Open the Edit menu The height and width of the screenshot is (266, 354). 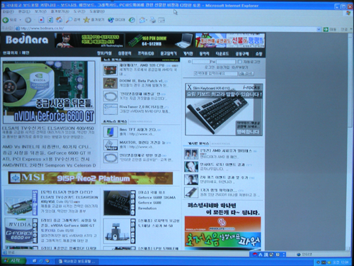click(x=24, y=11)
